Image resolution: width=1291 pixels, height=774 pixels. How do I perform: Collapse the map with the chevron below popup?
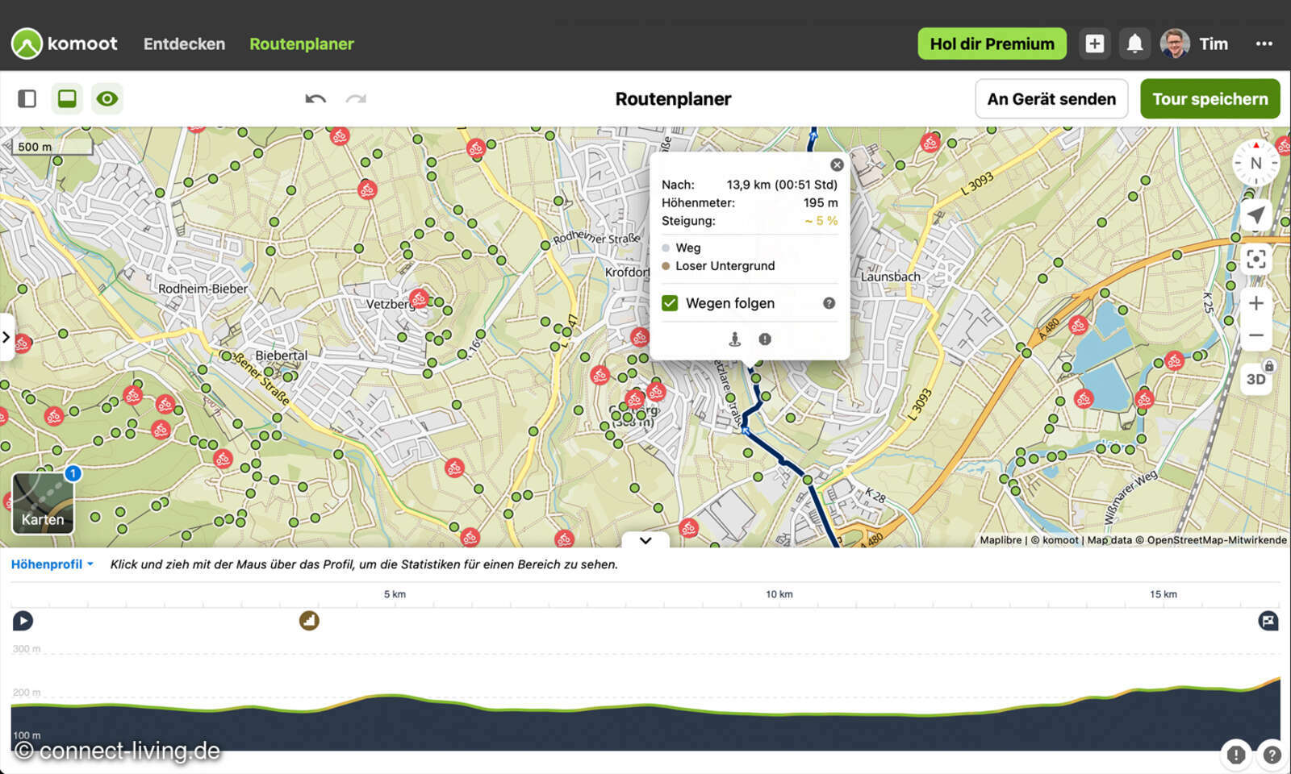click(645, 541)
